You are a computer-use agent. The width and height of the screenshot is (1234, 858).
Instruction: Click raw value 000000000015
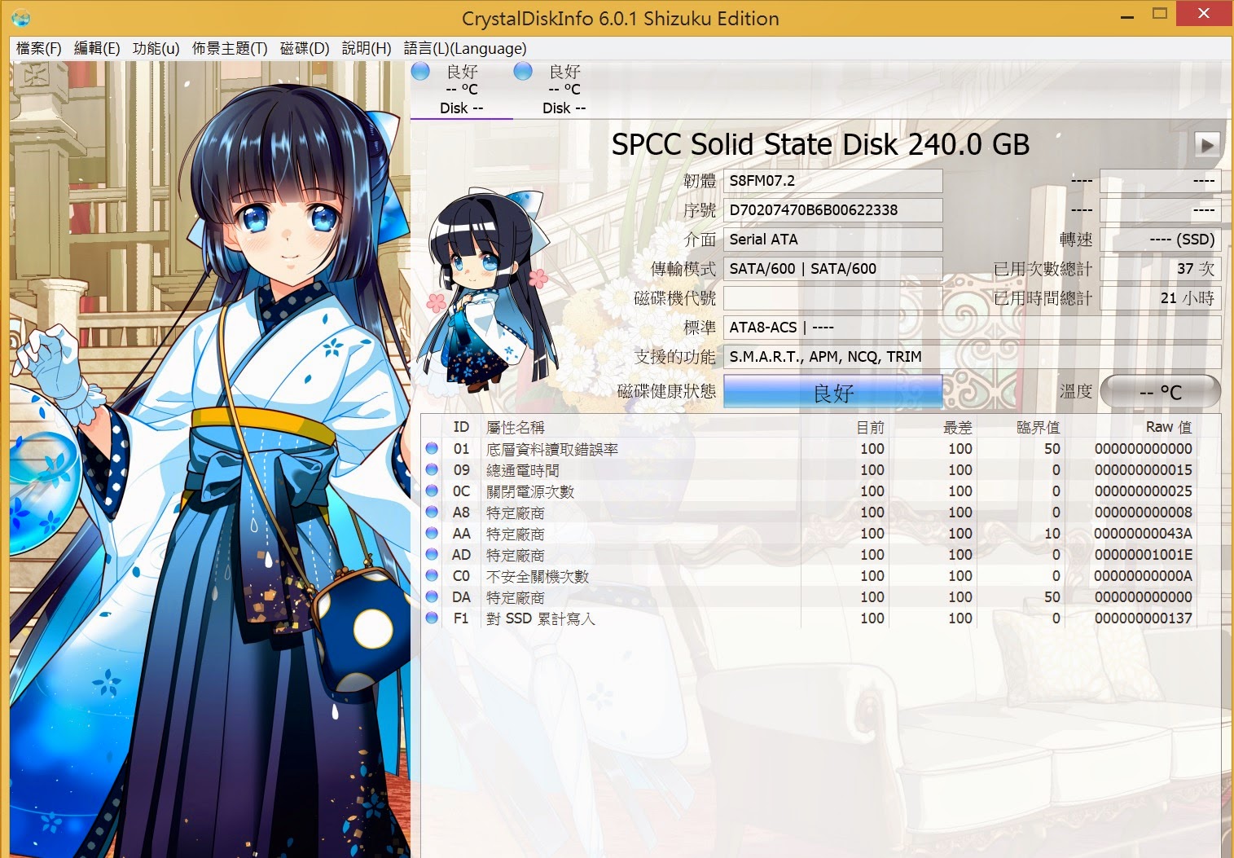click(1143, 470)
